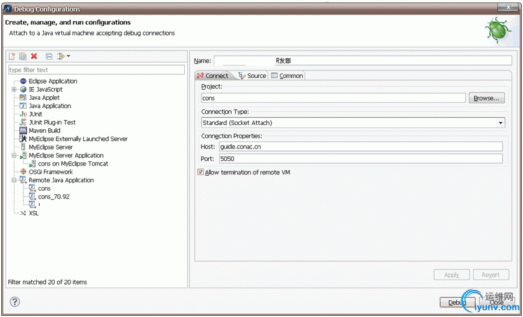Select the cons_70.92 configuration
This screenshot has width=523, height=317.
click(x=54, y=197)
